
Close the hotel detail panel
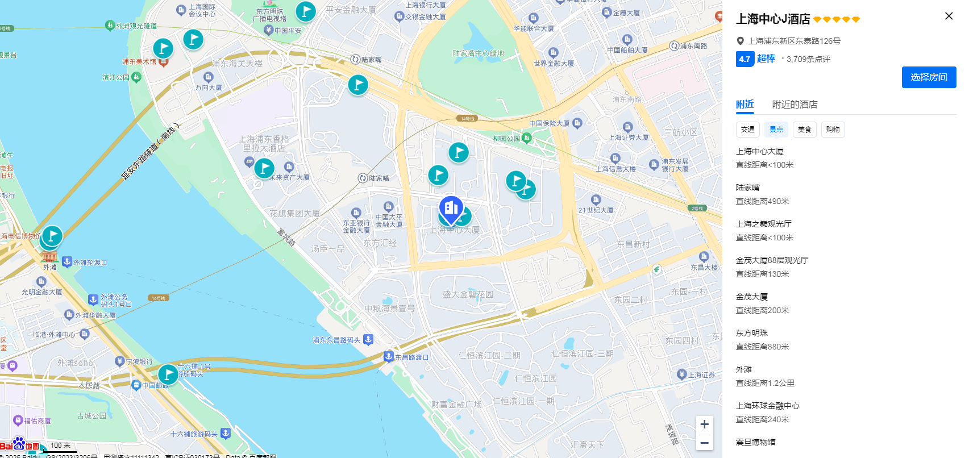949,16
